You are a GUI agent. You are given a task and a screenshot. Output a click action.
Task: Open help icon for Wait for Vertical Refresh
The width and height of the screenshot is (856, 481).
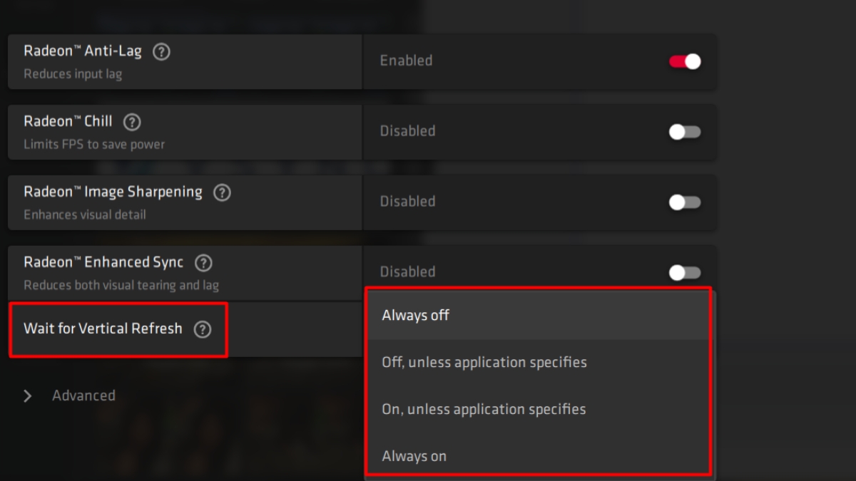[203, 329]
